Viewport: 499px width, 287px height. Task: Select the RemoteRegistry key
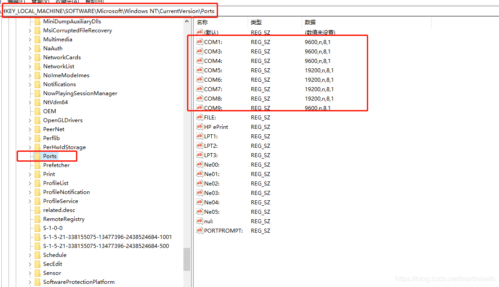(64, 219)
